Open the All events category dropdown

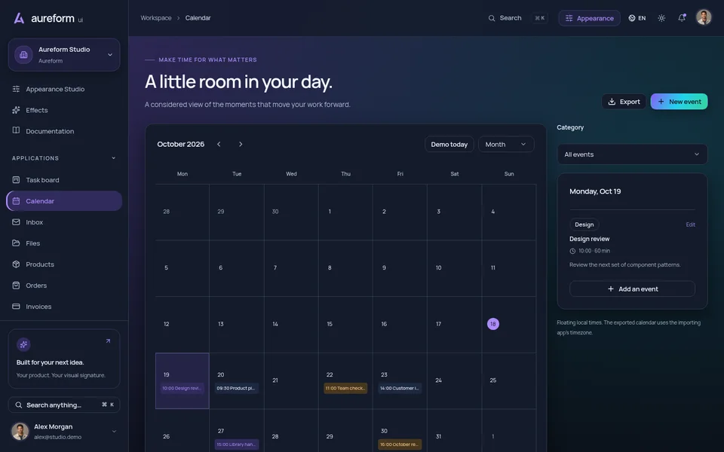(632, 154)
